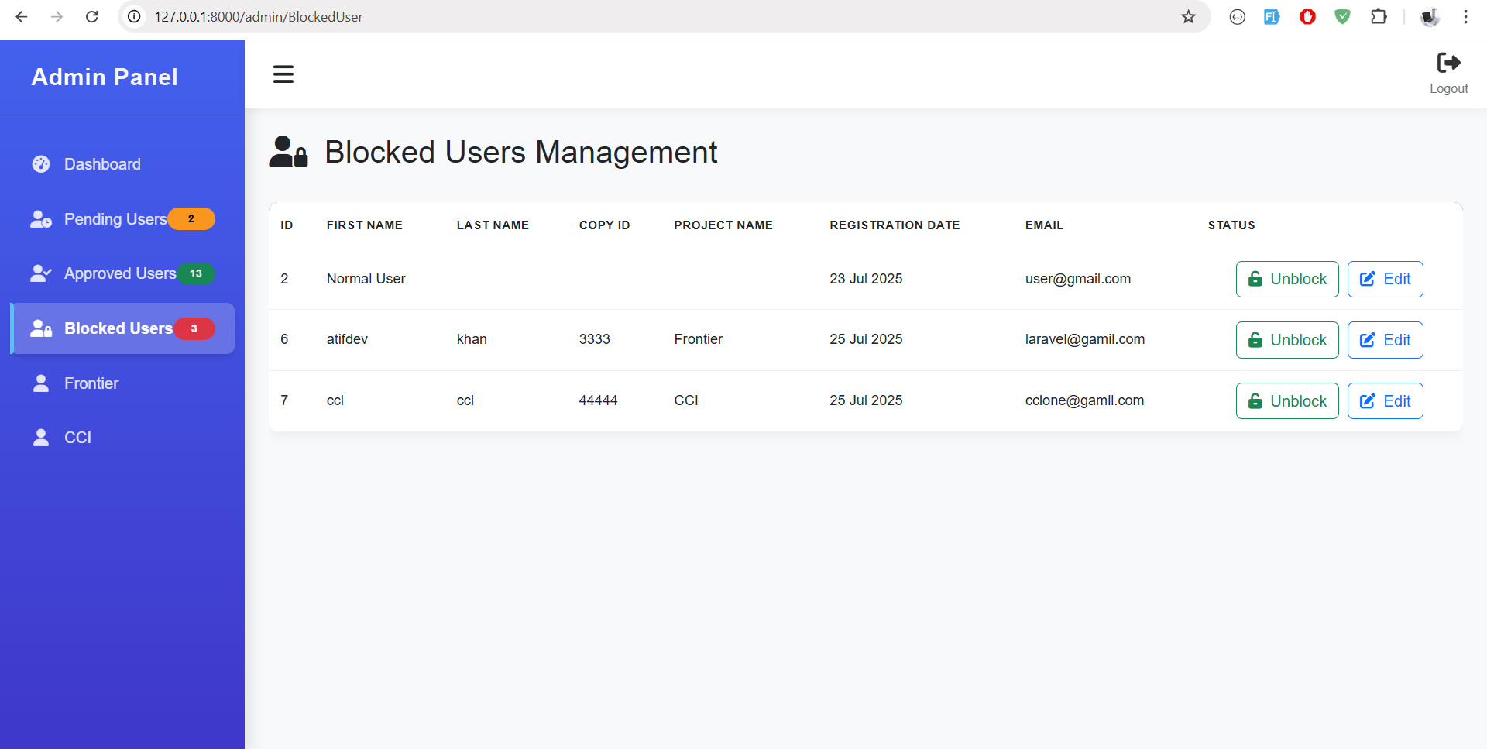Screen dimensions: 1487x749
Task: Bookmark this page with star icon
Action: [x=1188, y=17]
